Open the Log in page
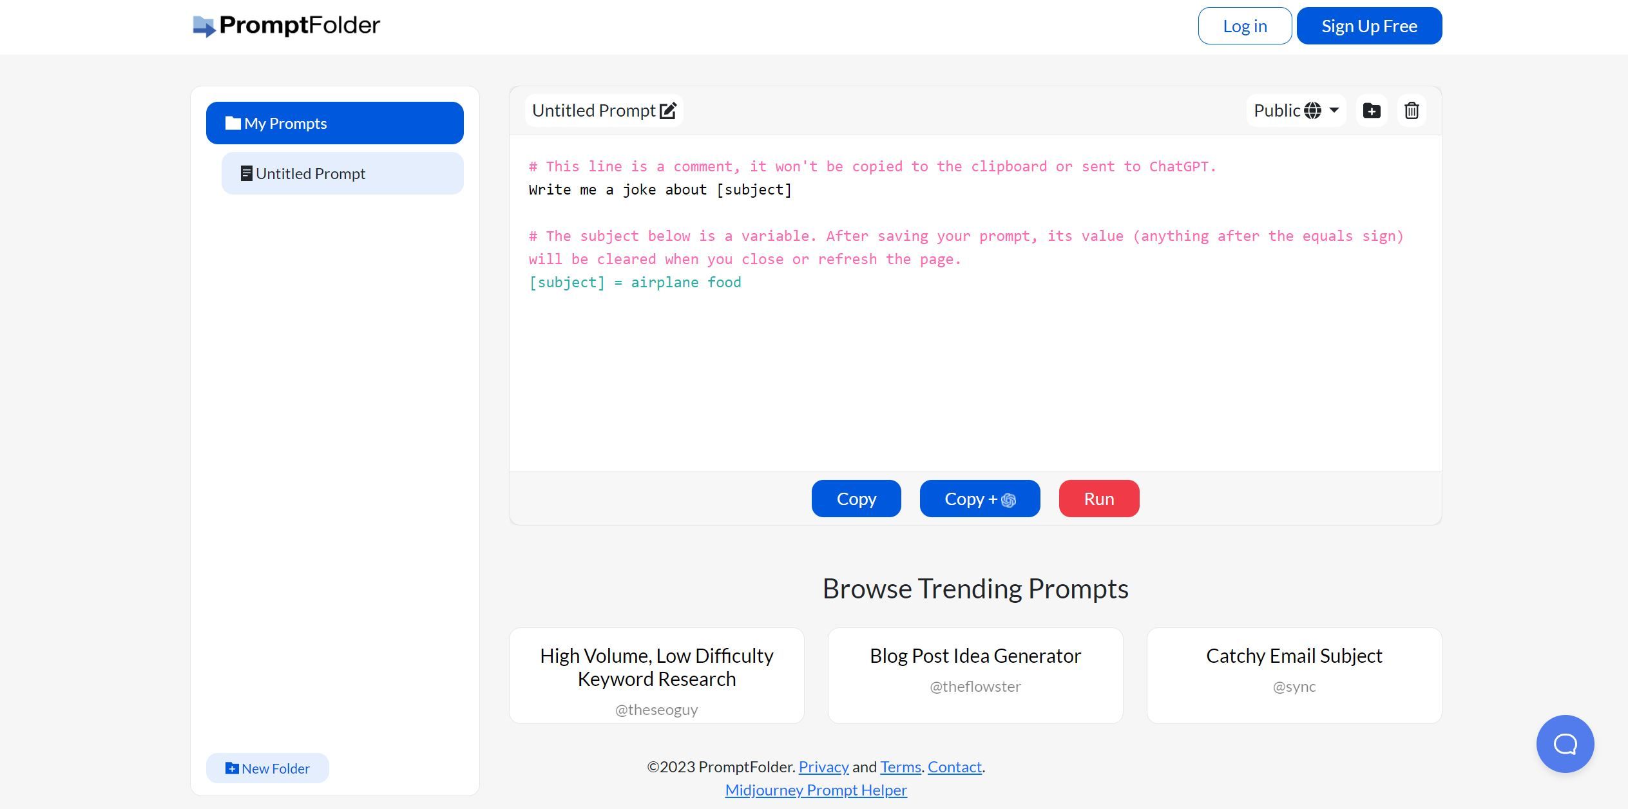This screenshot has height=809, width=1628. click(1244, 25)
